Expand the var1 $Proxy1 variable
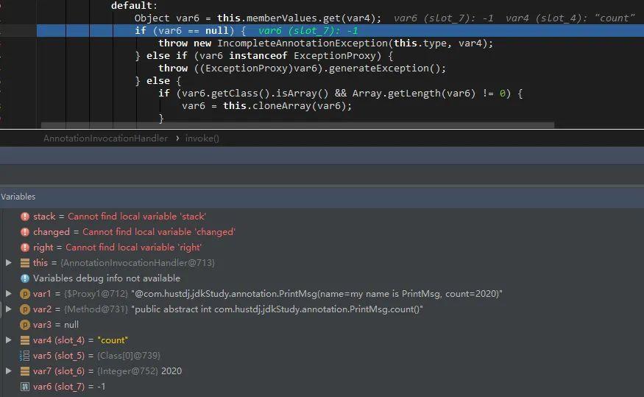This screenshot has width=644, height=397. 8,293
